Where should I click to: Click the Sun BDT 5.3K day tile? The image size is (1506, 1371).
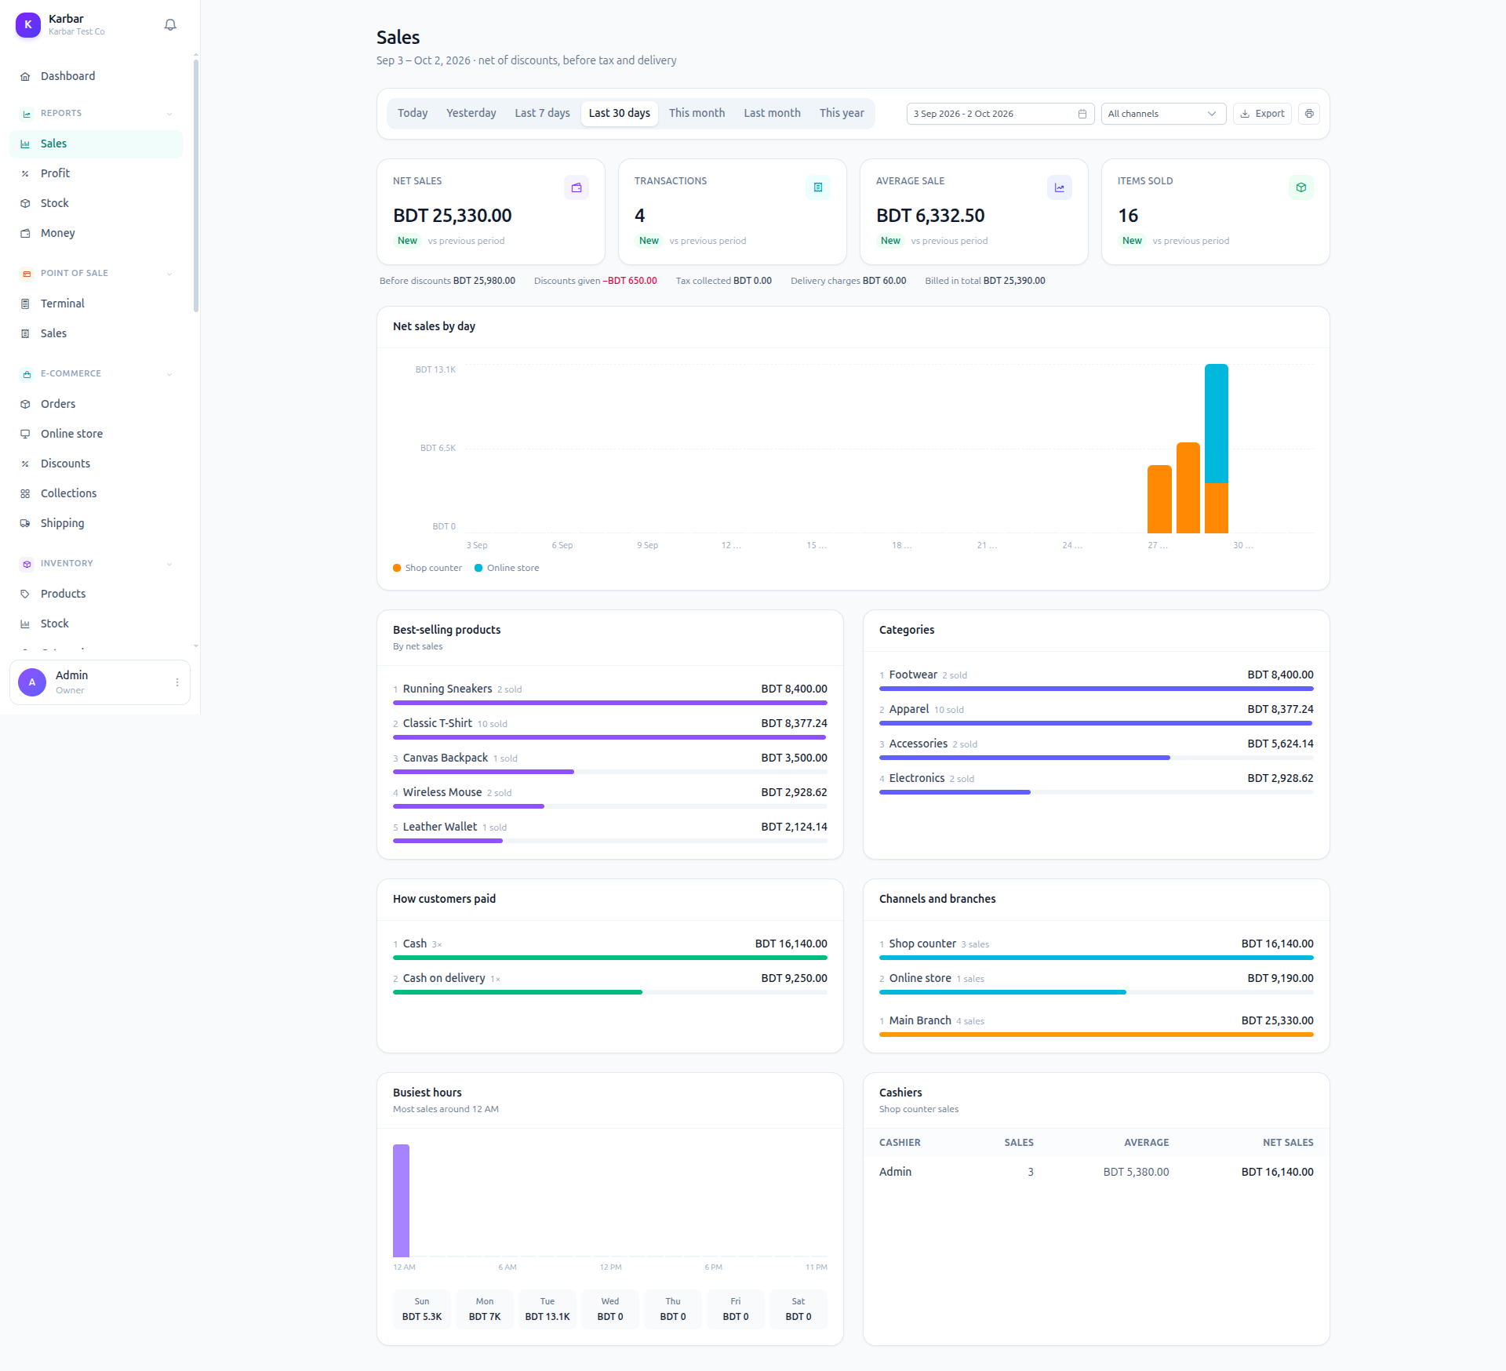click(x=422, y=1309)
